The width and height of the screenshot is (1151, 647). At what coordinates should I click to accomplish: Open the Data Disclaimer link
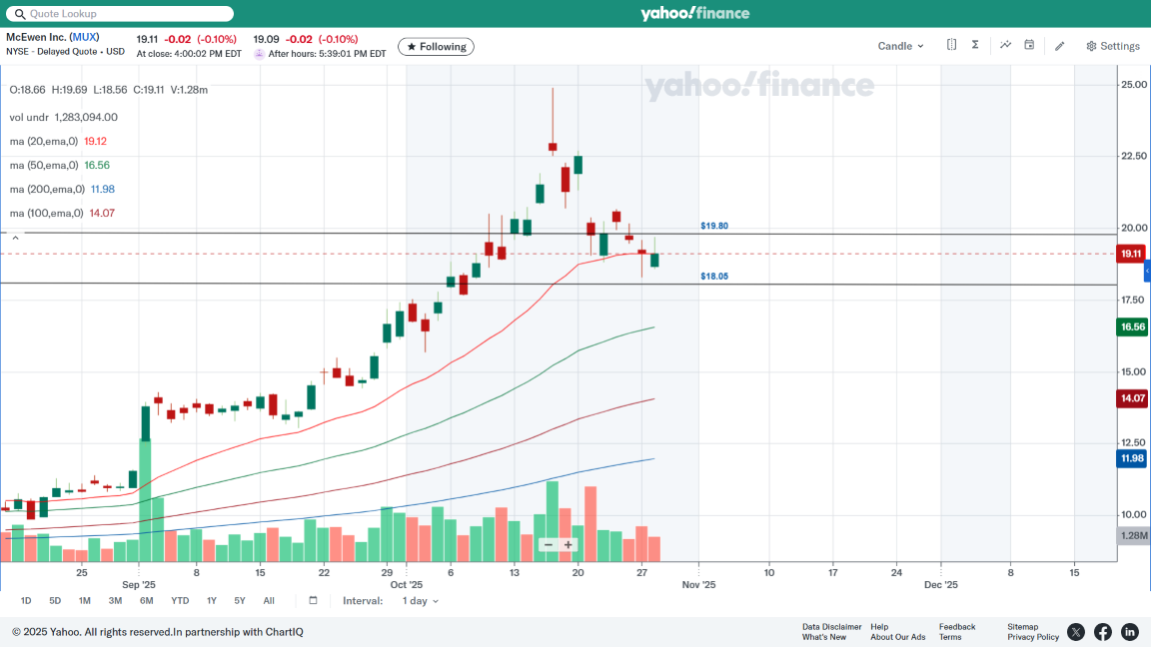coord(831,626)
